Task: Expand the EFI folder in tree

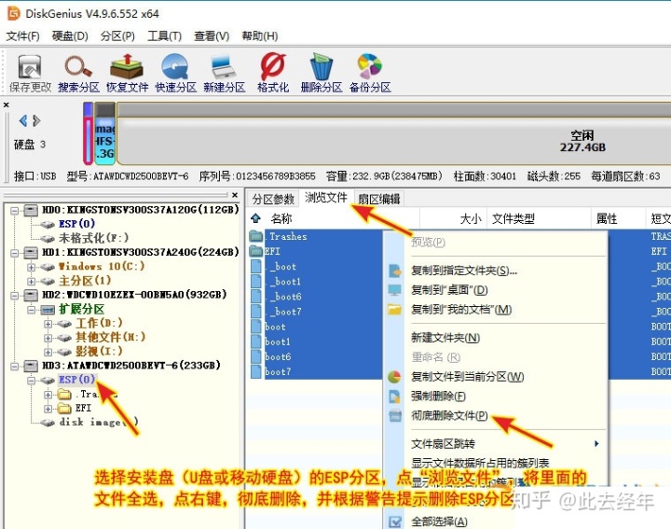Action: point(48,409)
